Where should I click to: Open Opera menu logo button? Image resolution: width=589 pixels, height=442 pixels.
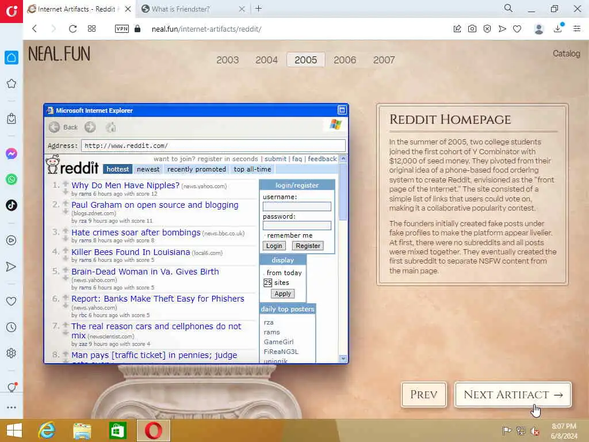(x=12, y=12)
